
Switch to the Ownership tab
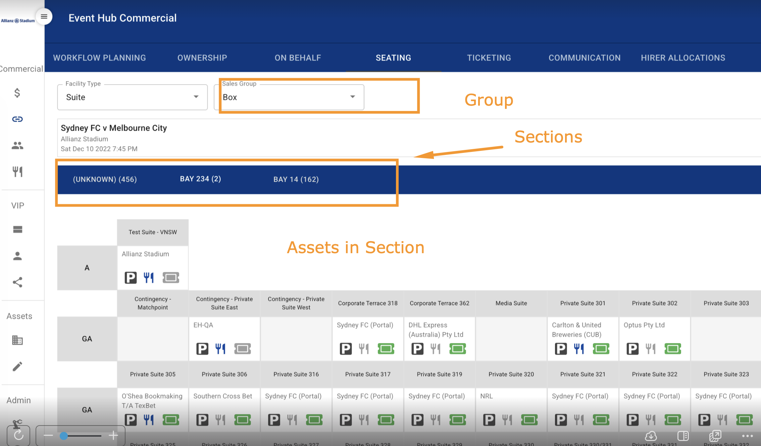[x=202, y=58]
